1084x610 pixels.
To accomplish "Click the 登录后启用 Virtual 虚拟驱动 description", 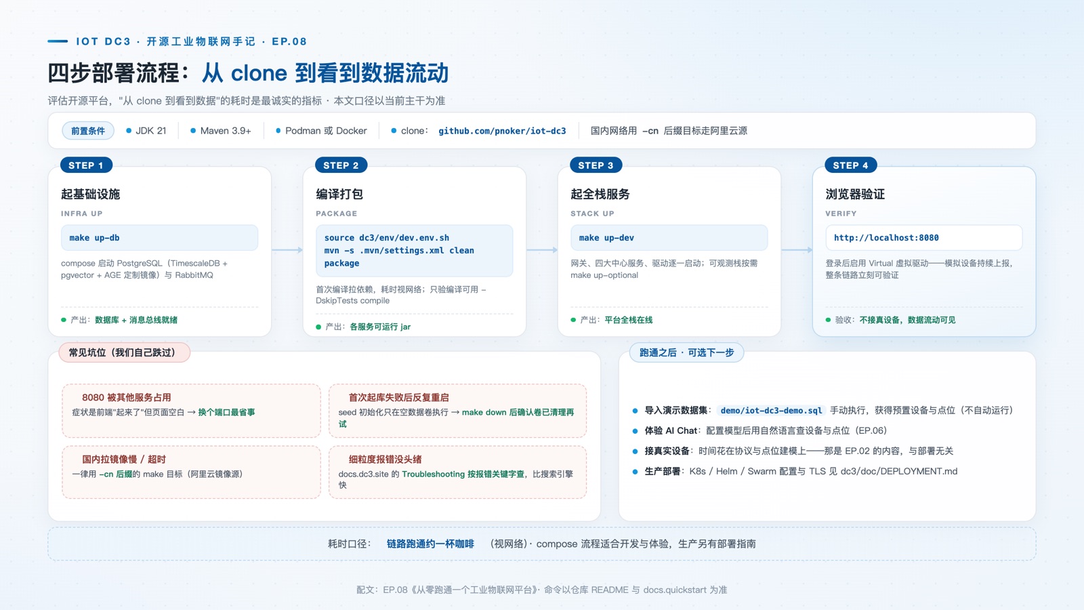I will point(919,269).
